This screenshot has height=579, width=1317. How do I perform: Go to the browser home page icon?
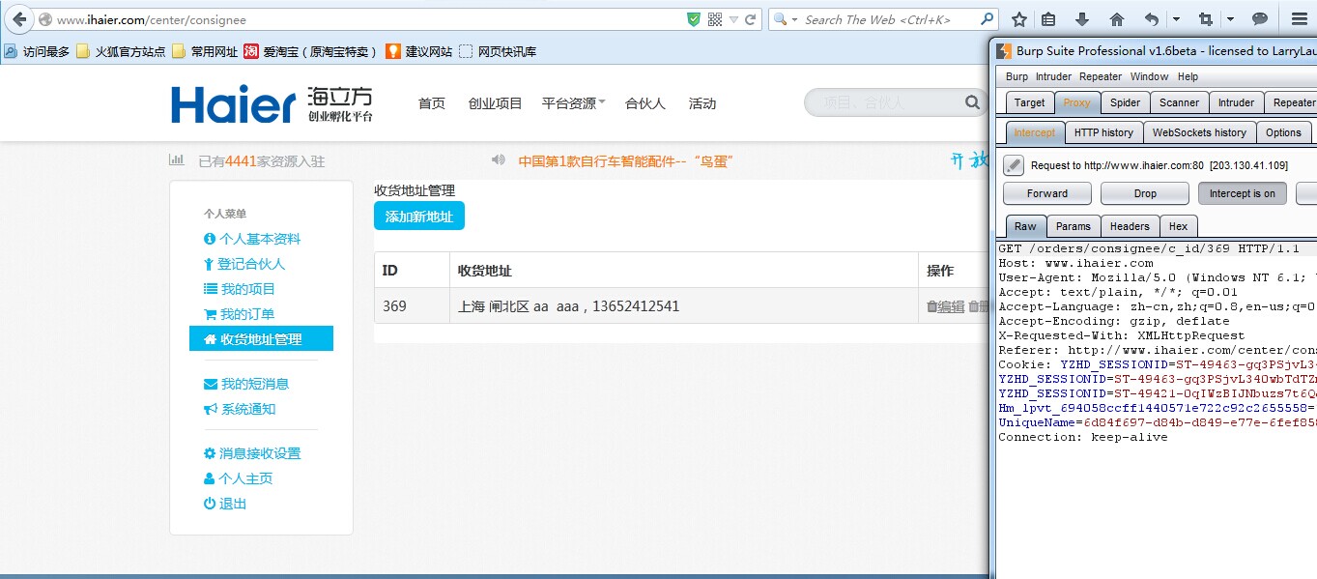[1117, 19]
